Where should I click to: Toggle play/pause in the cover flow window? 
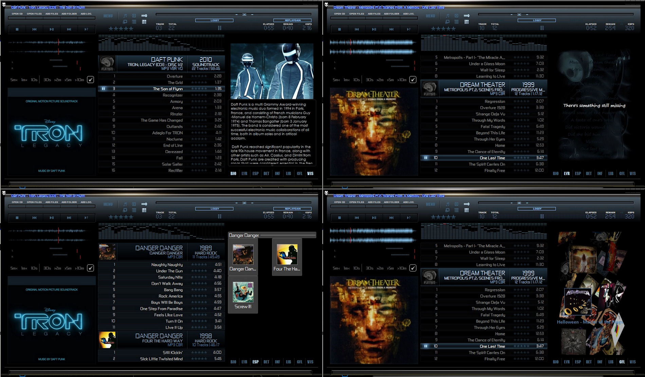click(x=374, y=218)
